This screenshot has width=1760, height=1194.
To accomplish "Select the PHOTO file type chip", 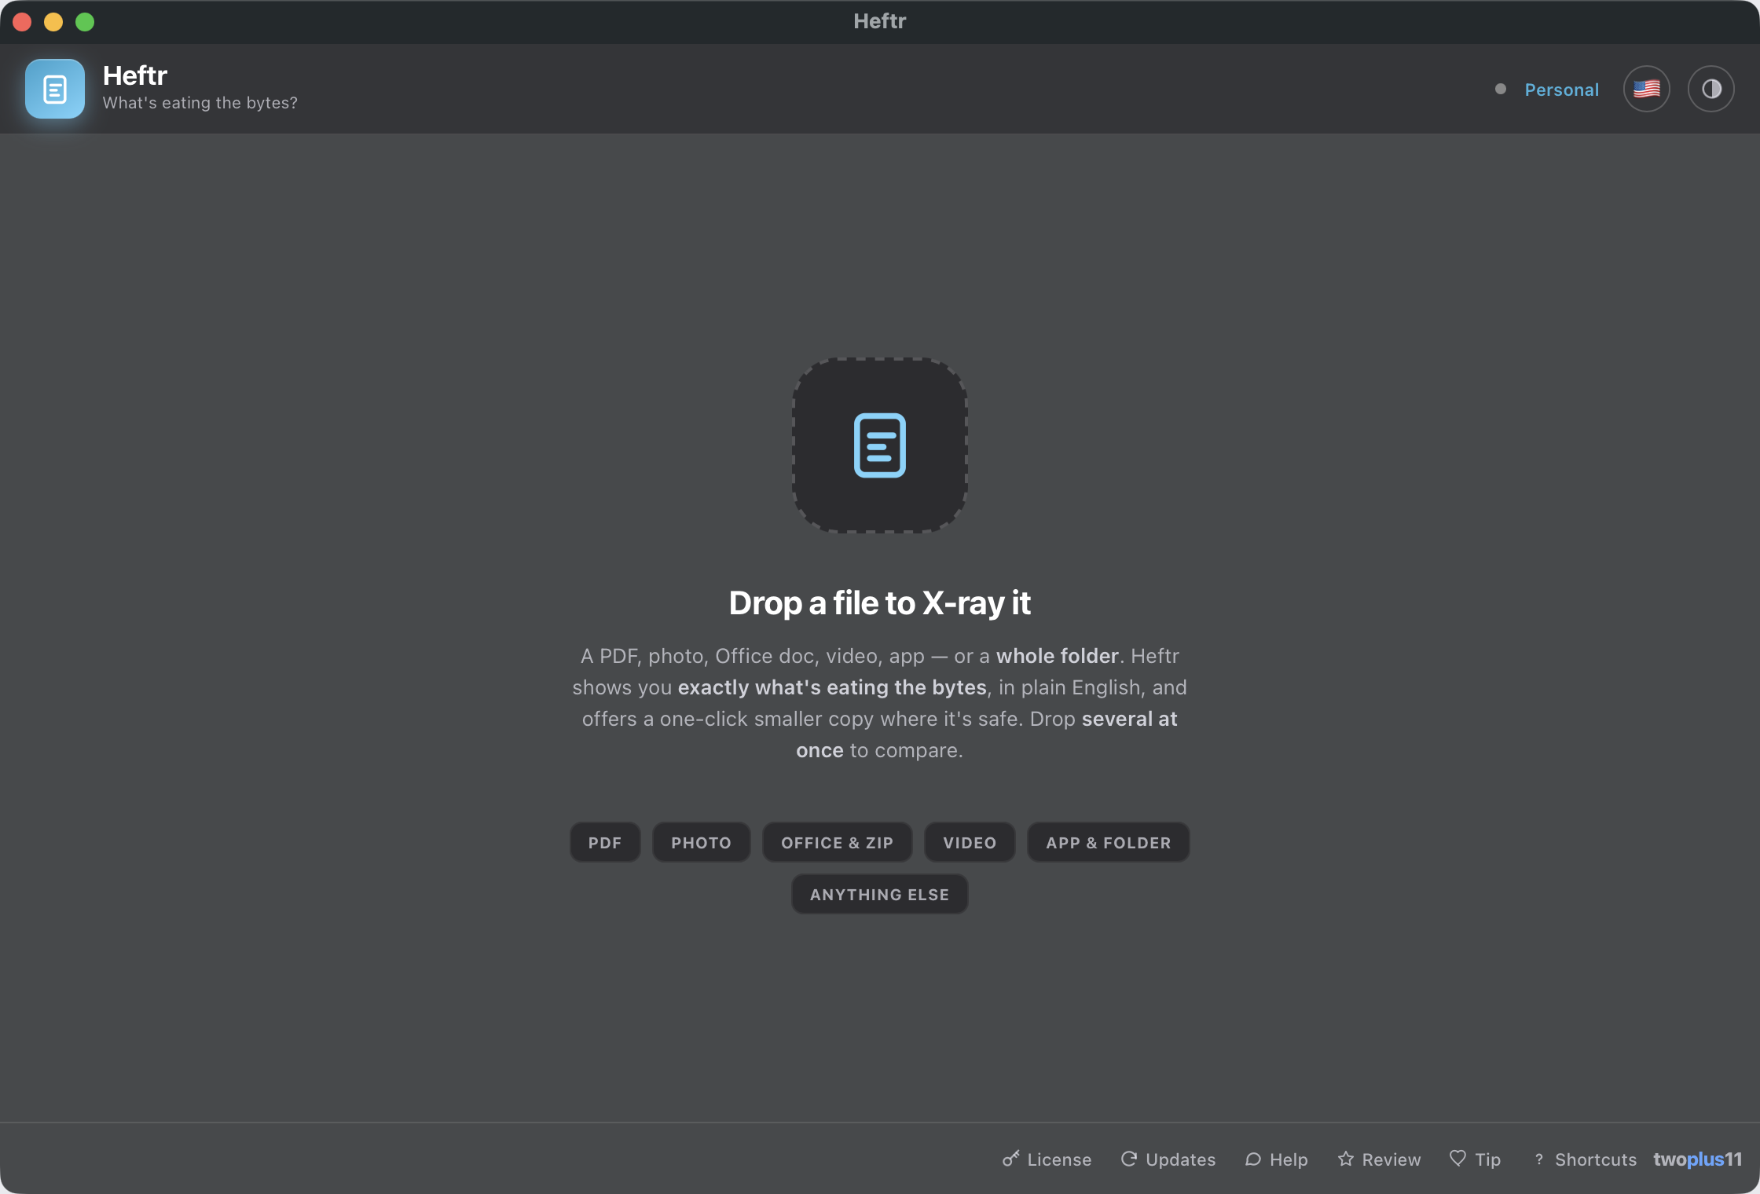I will tap(701, 842).
